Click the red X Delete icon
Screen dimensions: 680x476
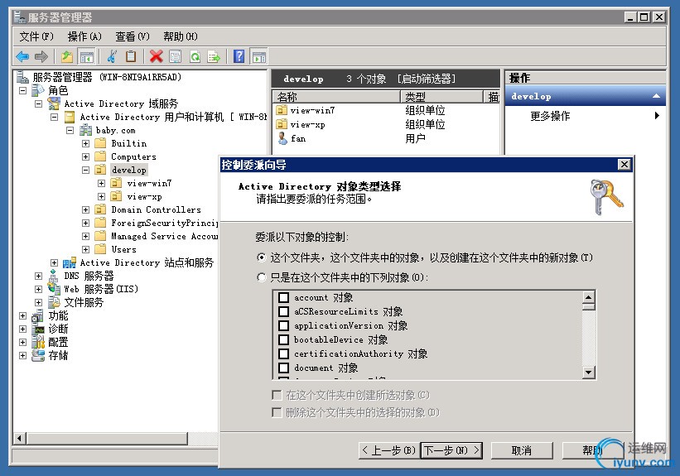point(156,56)
